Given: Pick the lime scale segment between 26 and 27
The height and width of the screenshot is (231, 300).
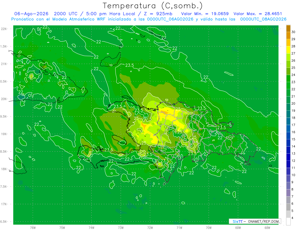Looking at the screenshot, I should click(288, 57).
